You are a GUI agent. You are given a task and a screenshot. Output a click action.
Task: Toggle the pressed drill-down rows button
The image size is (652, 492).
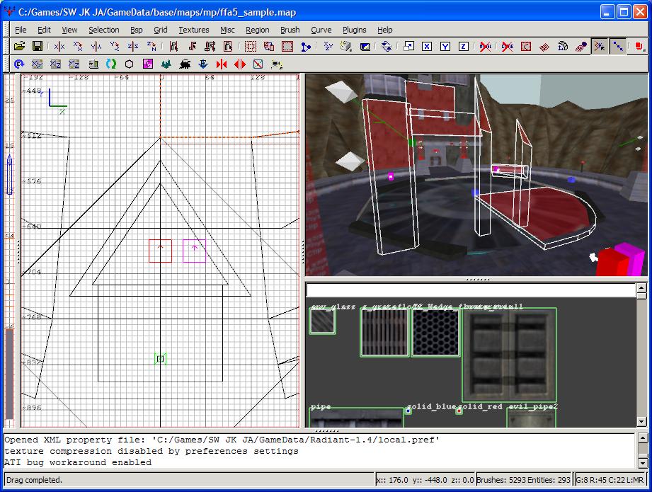coord(618,46)
